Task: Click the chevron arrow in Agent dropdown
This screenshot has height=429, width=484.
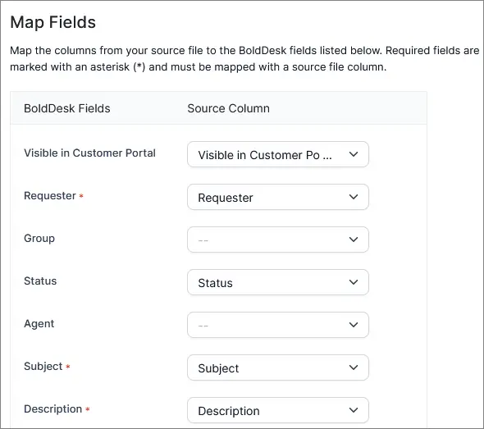Action: (x=354, y=324)
